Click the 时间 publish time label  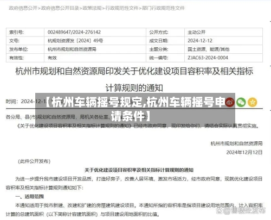(x=12, y=102)
